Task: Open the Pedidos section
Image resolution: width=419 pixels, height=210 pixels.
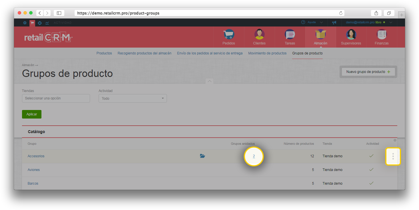Action: tap(229, 37)
